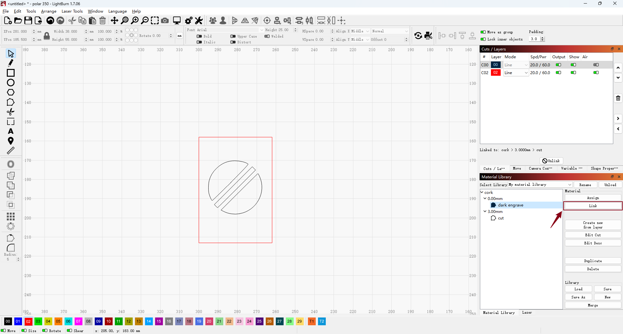Select the Create Text tool
Screen dimensions: 623x334
(x=11, y=131)
